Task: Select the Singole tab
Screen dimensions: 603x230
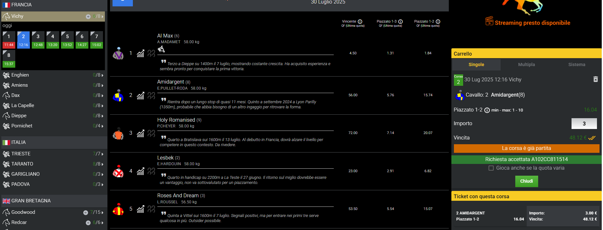Action: tap(476, 64)
